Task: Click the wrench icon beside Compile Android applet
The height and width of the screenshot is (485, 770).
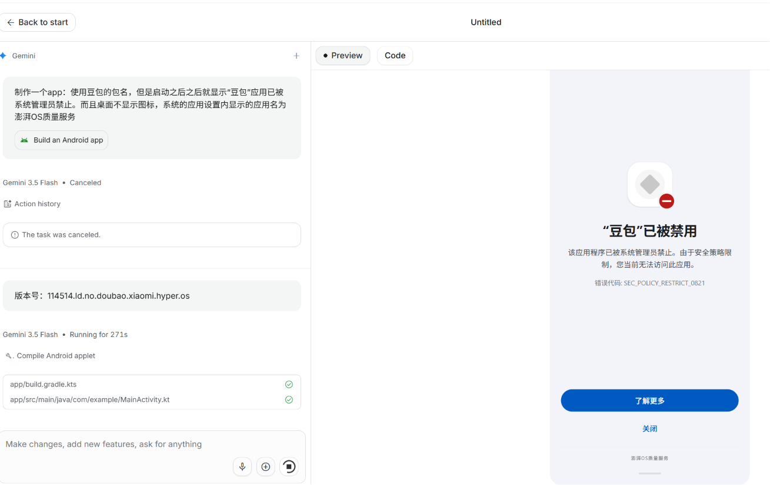Action: [x=9, y=356]
